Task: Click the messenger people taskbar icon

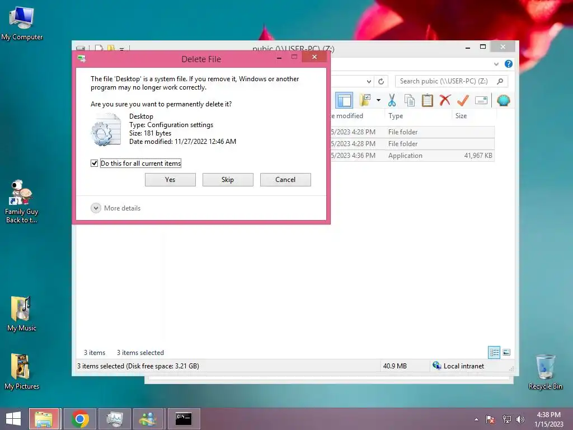Action: point(148,419)
